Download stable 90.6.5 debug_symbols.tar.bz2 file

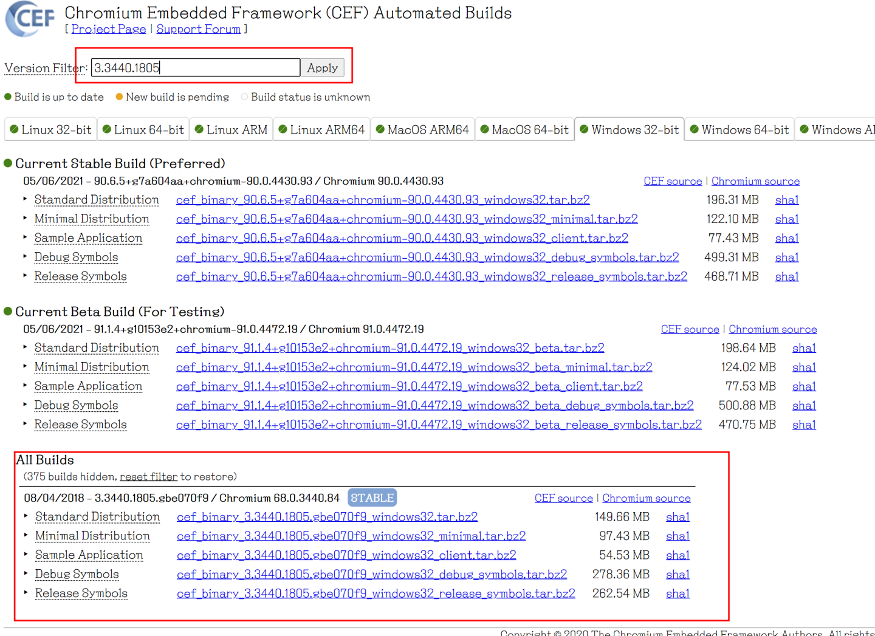tap(428, 257)
